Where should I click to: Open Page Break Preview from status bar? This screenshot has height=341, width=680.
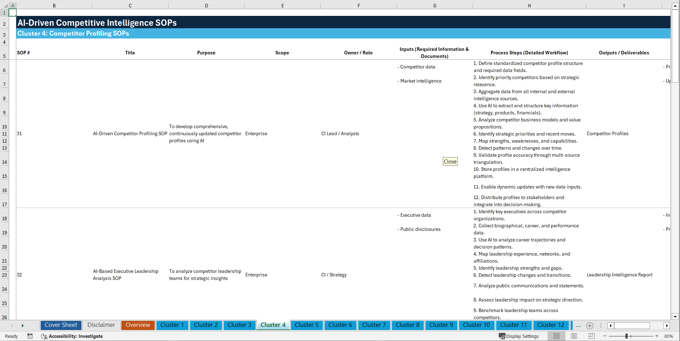(x=591, y=336)
